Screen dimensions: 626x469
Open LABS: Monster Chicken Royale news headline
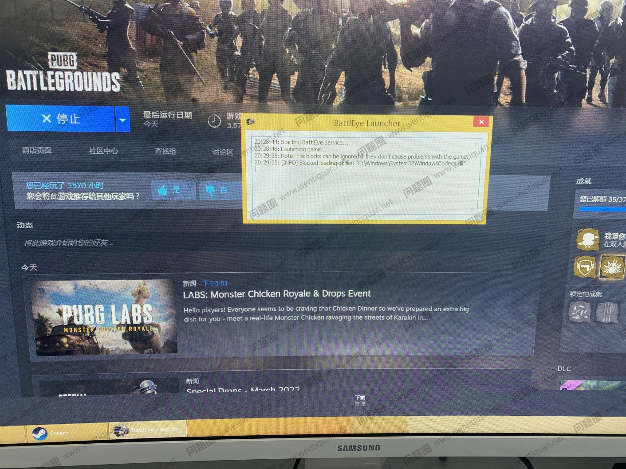276,294
